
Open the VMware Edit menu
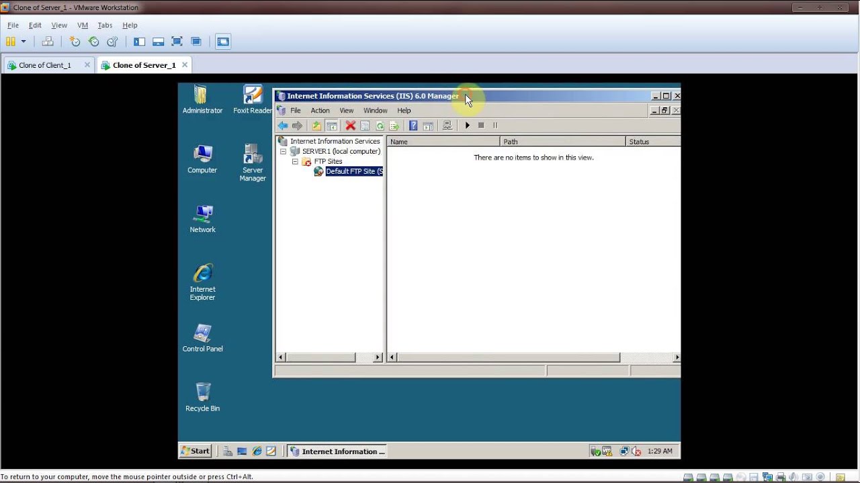click(x=35, y=25)
